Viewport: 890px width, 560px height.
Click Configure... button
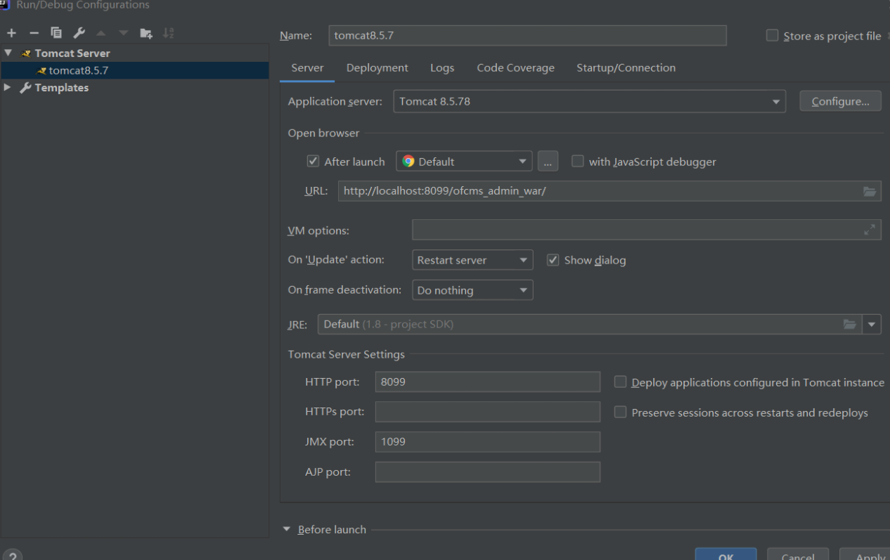(841, 101)
